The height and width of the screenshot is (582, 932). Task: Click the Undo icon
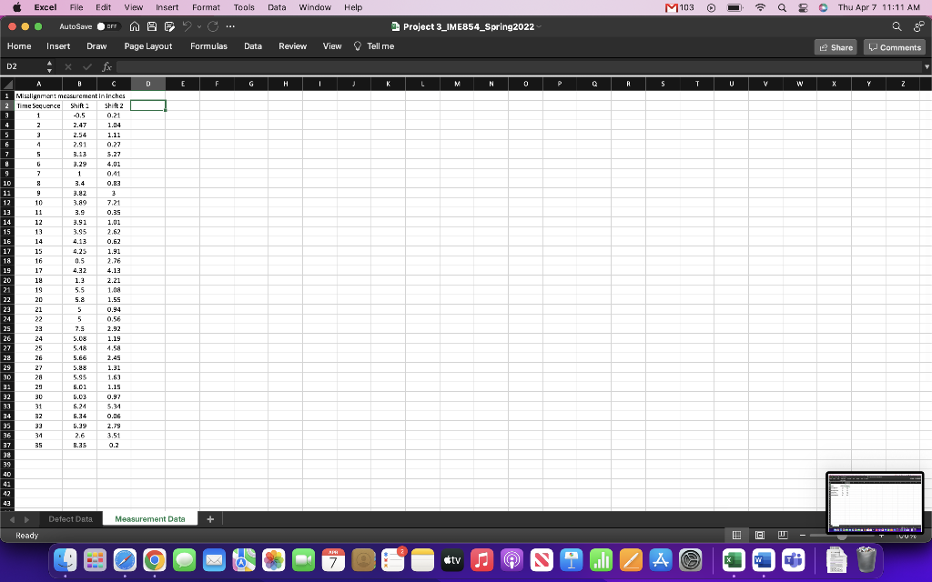pos(187,26)
